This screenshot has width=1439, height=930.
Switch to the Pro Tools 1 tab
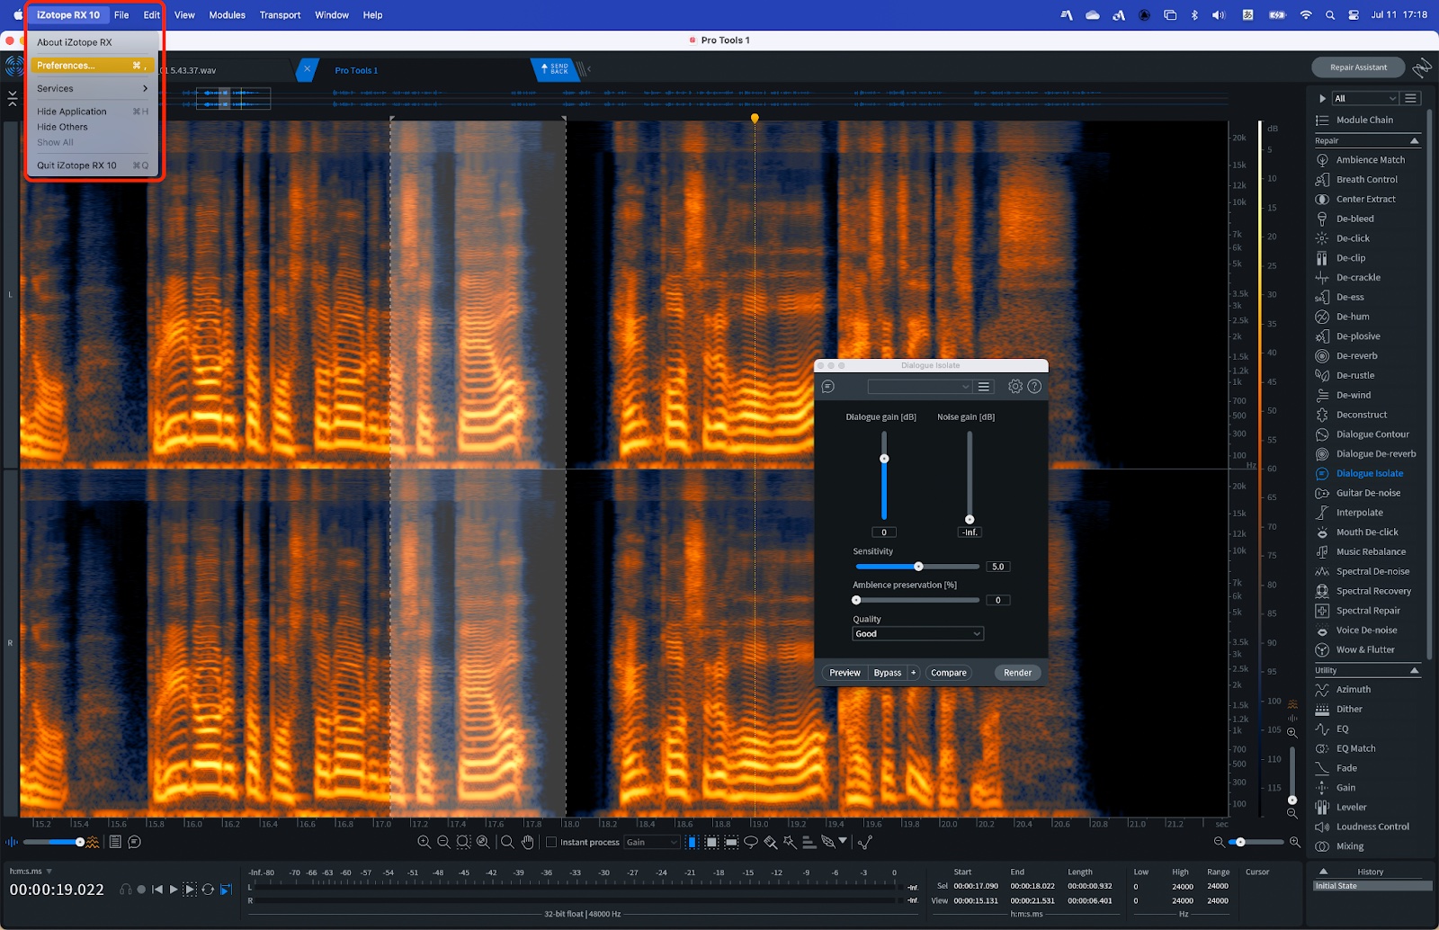[356, 70]
